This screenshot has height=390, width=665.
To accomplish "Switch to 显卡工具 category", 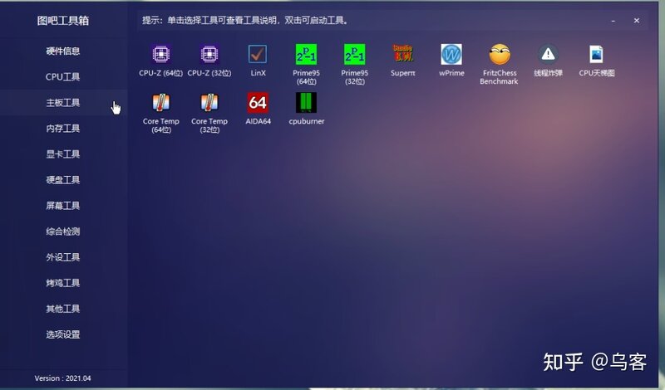I will coord(63,154).
